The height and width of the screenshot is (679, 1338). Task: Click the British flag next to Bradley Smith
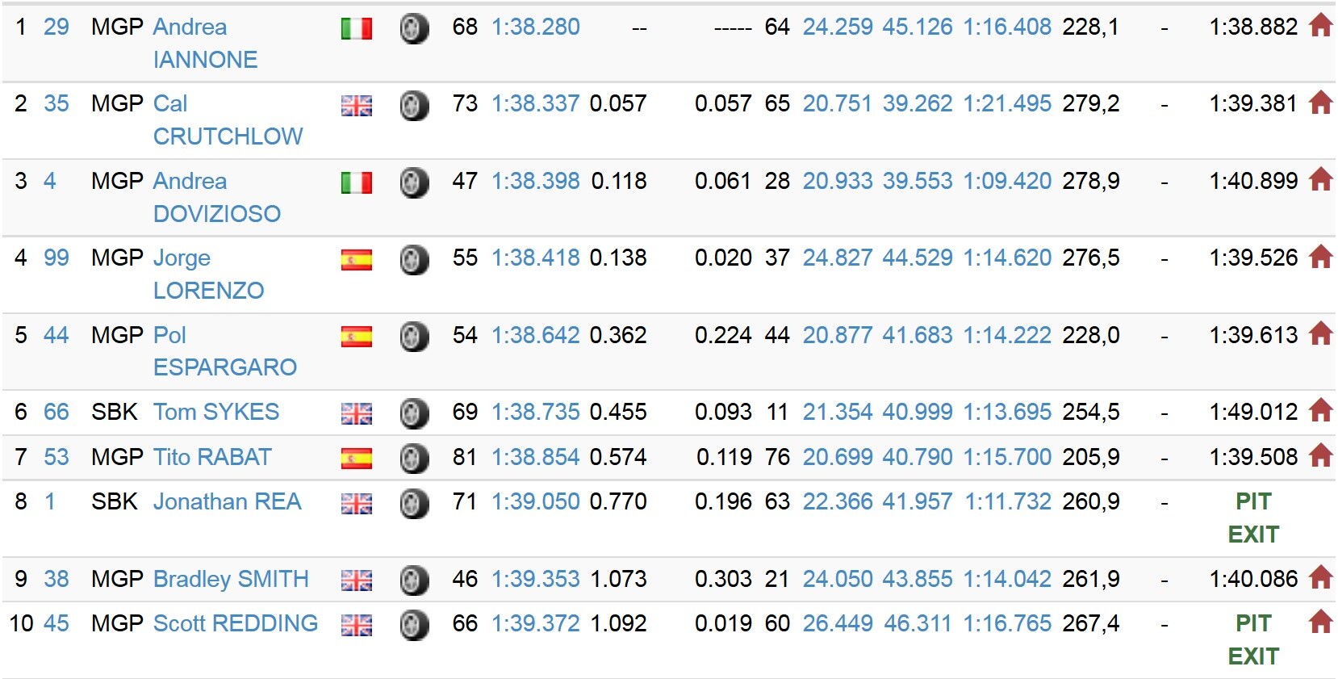356,581
